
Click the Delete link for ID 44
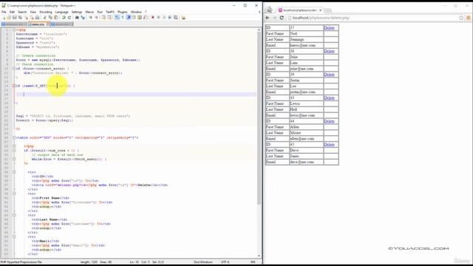(x=329, y=121)
